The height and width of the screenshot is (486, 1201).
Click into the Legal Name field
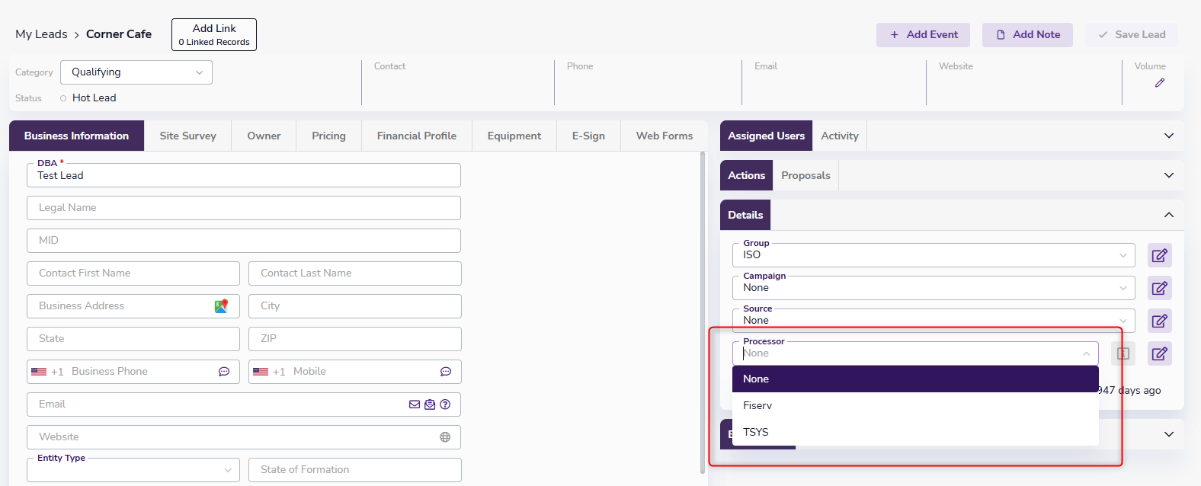click(244, 208)
